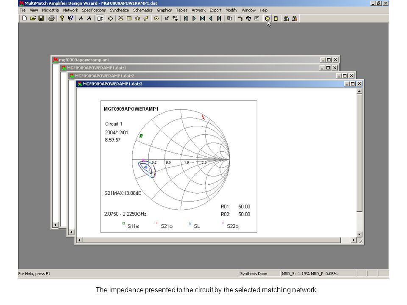
Task: Click the Circuit 1 label
Action: (x=114, y=124)
